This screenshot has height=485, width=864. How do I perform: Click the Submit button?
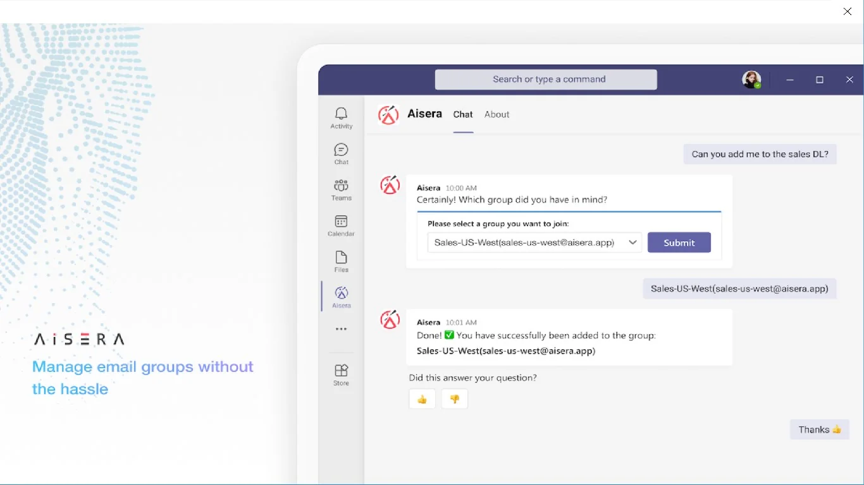pos(679,242)
